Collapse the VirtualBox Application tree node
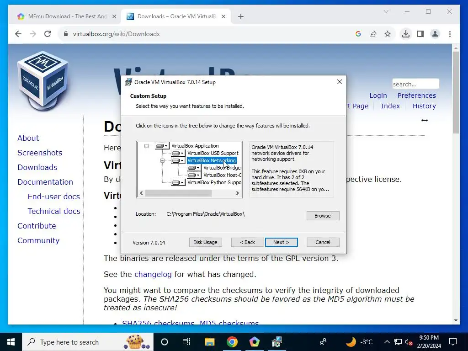Image resolution: width=468 pixels, height=351 pixels. click(146, 146)
